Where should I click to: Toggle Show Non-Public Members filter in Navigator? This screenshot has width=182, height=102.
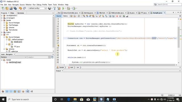pos(15,91)
